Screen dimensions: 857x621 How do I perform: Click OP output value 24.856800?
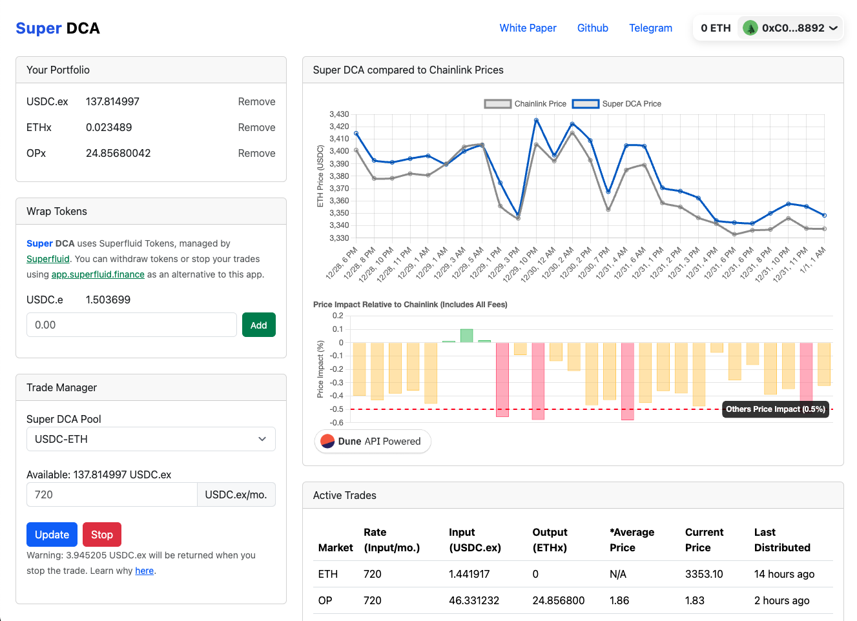tap(558, 600)
